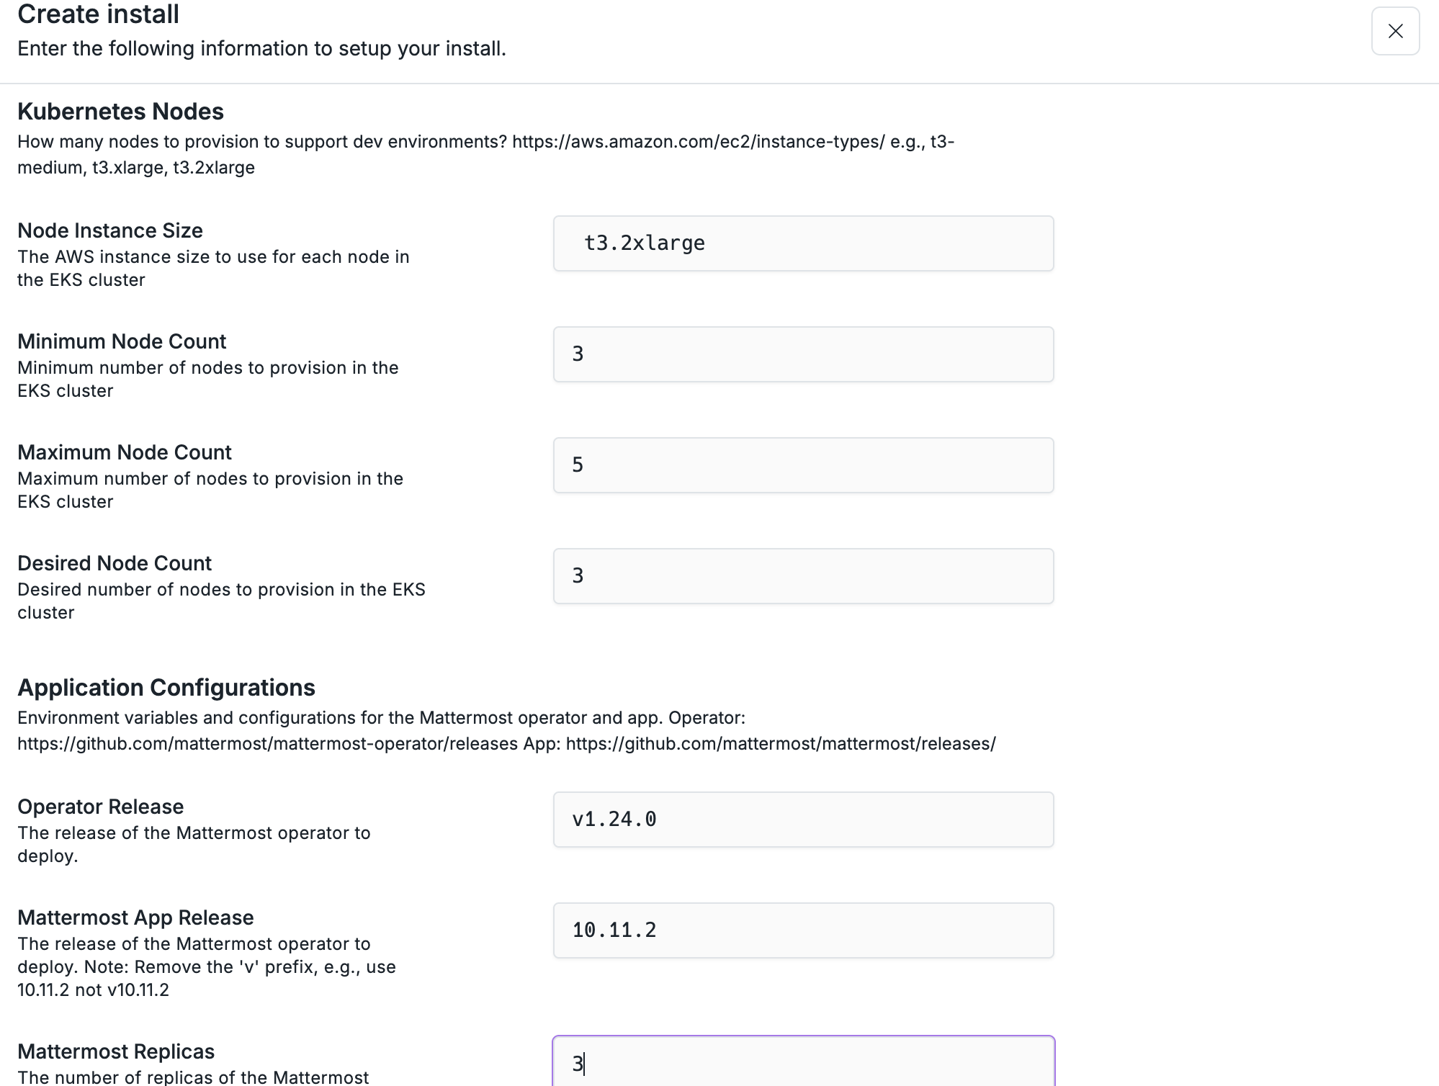Click the Minimum Node Count label
Screen dimensions: 1439x1086
tap(122, 341)
